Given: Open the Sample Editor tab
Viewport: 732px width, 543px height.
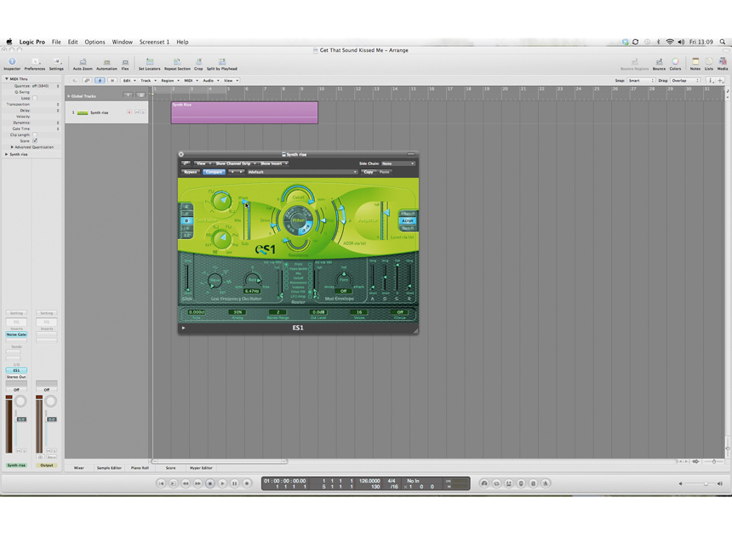Looking at the screenshot, I should (109, 467).
